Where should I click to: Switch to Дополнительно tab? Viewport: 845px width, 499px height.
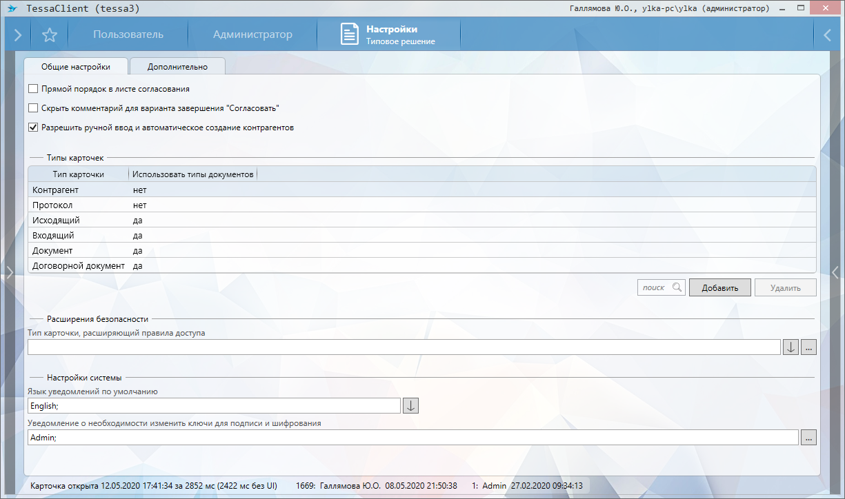pos(177,67)
